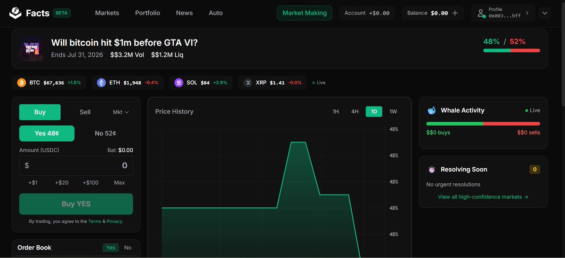Open the Privacy link
The image size is (565, 258).
click(x=114, y=221)
